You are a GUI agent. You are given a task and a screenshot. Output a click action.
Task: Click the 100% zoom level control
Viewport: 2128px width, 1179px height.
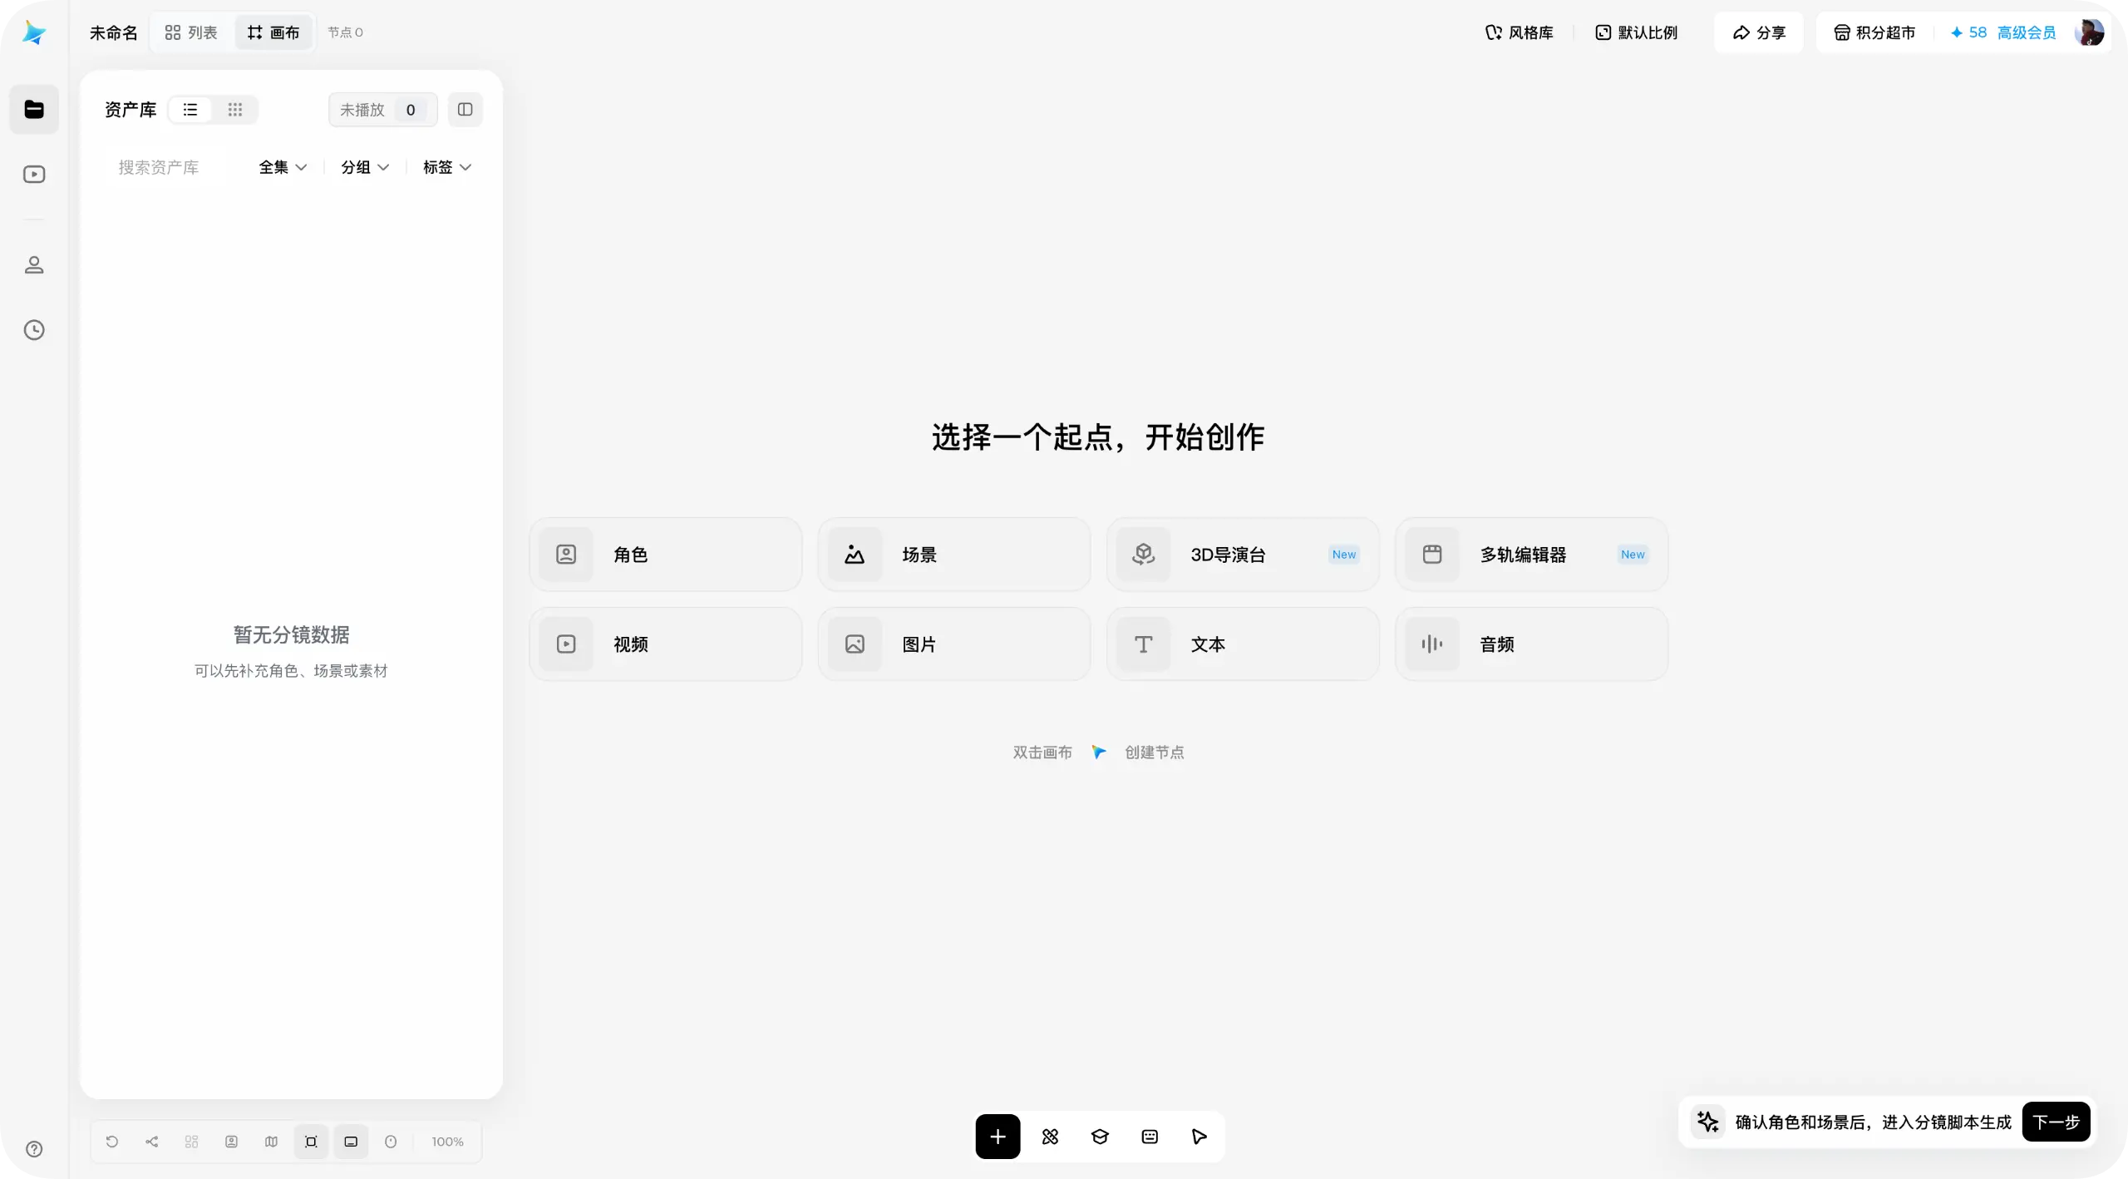pos(447,1142)
